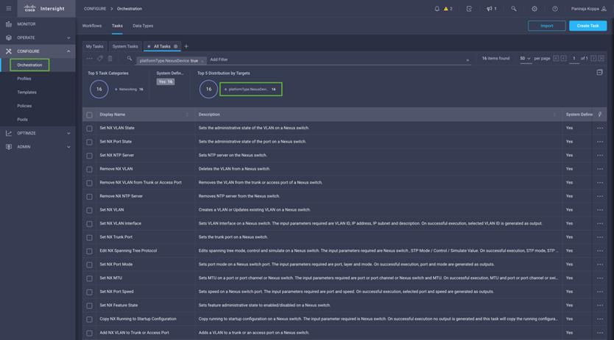Check the Remove NX VLAN row
Viewport: 614px width, 340px height.
[89, 169]
